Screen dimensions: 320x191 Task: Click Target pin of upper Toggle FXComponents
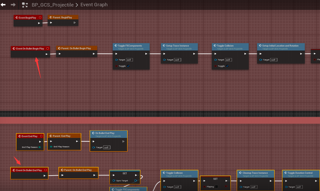tap(116, 60)
